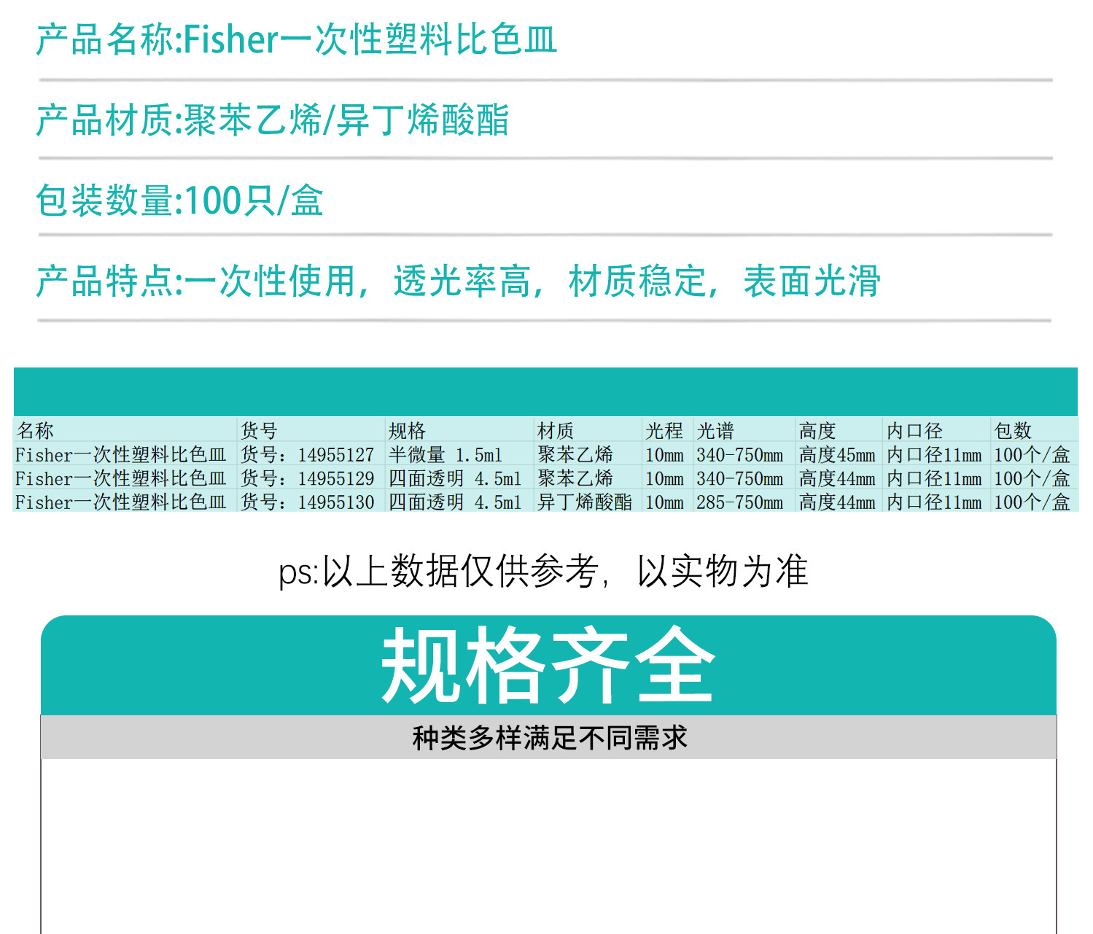The height and width of the screenshot is (934, 1093).
Task: Click item number cell "货号：14955130"
Action: point(307,502)
